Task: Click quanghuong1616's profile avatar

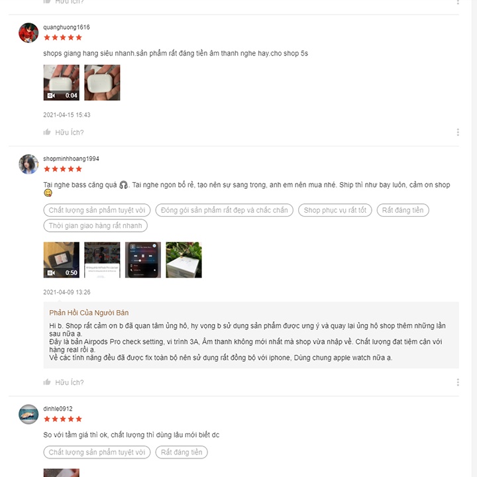Action: (x=28, y=33)
